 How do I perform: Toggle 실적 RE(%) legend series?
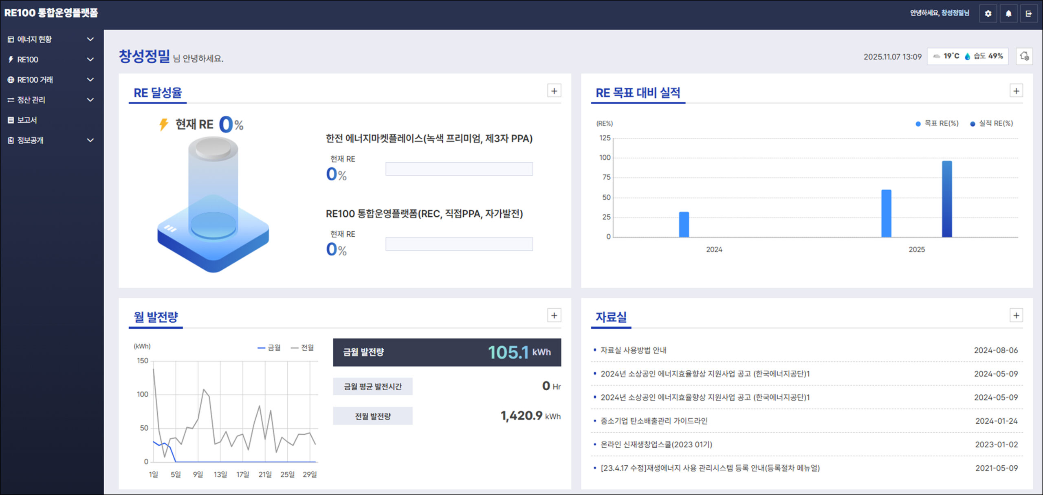click(992, 123)
